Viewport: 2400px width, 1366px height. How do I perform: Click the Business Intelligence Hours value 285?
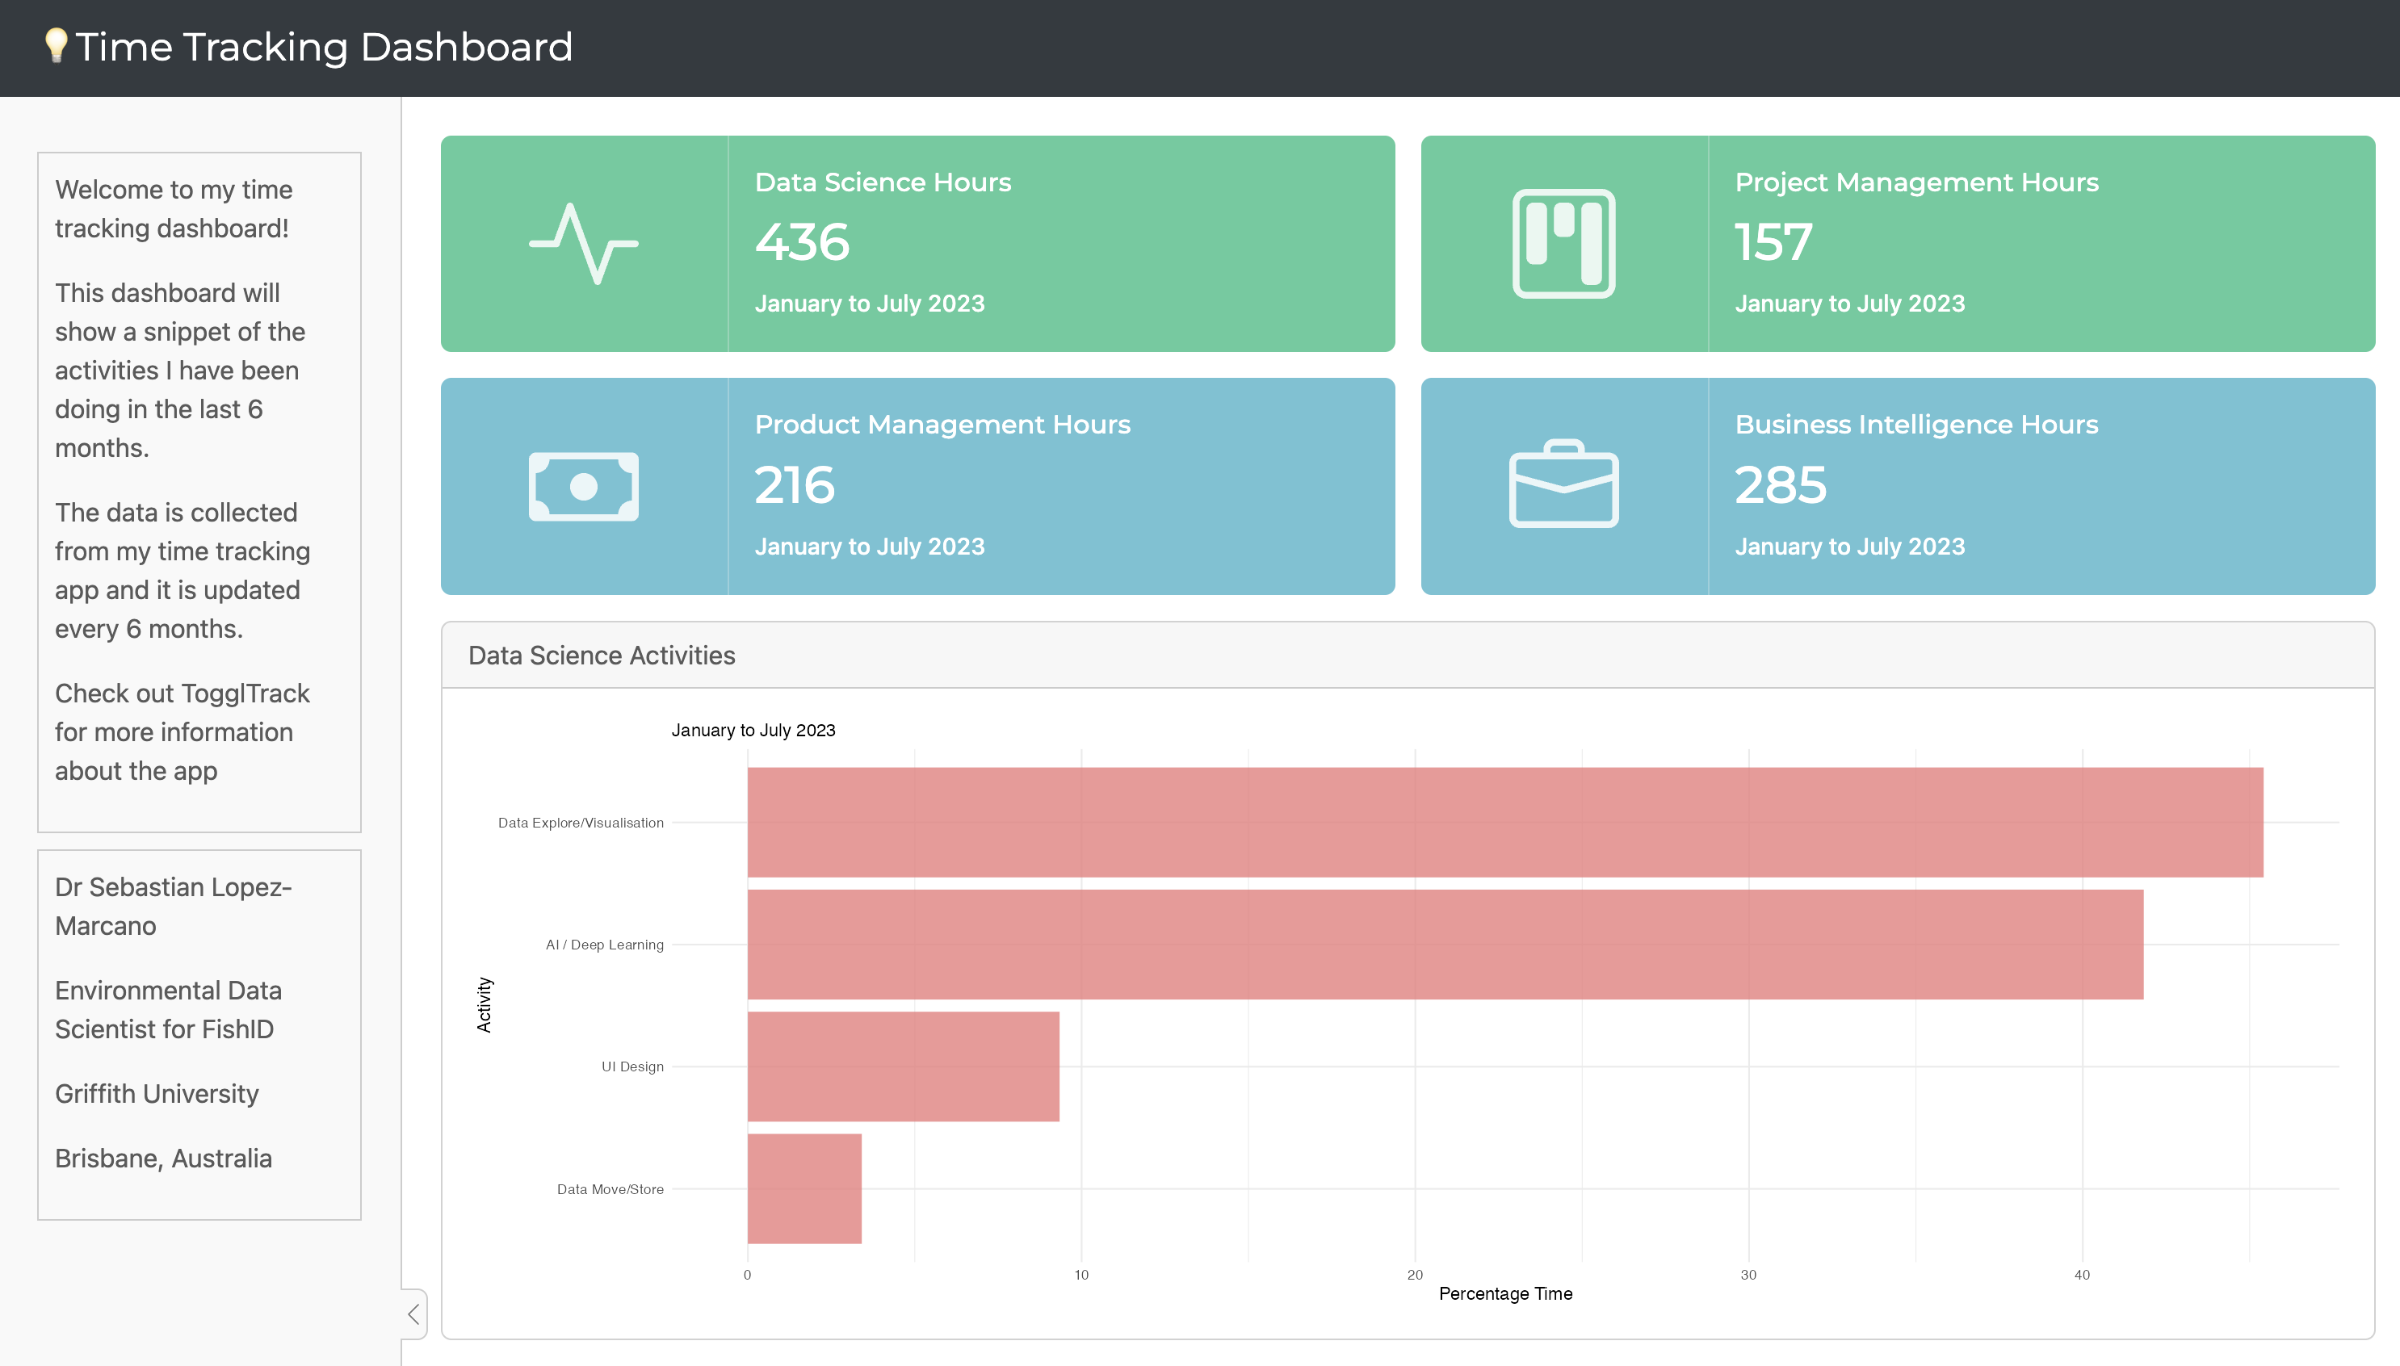point(1780,485)
